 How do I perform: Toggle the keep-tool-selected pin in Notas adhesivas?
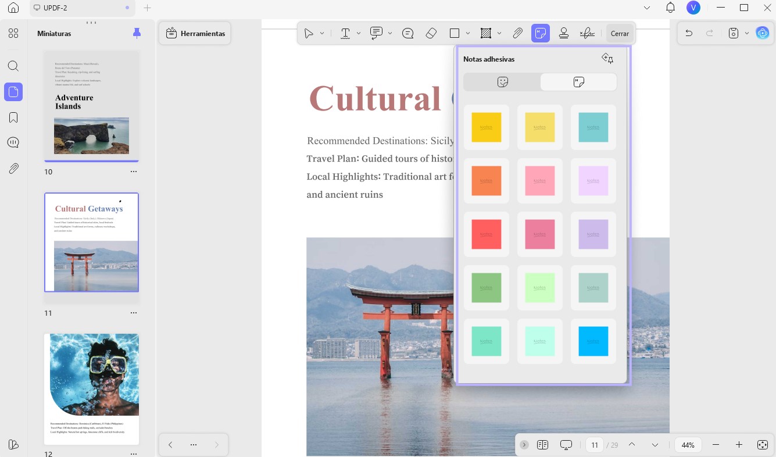pyautogui.click(x=607, y=58)
